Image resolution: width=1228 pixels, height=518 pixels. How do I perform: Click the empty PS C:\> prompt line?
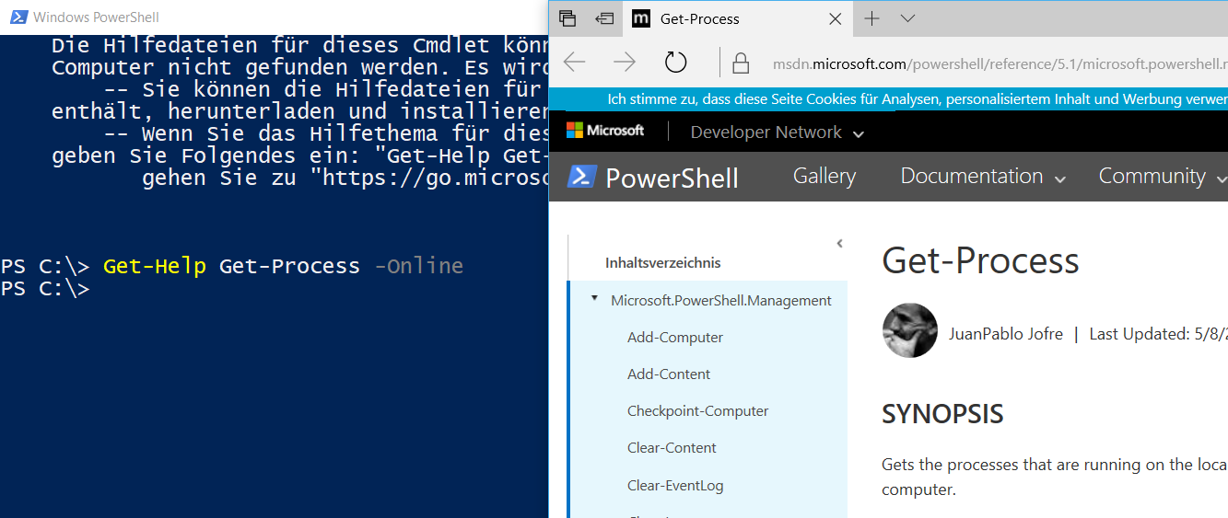tap(45, 289)
